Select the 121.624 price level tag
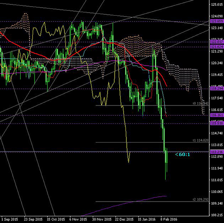 [217, 47]
